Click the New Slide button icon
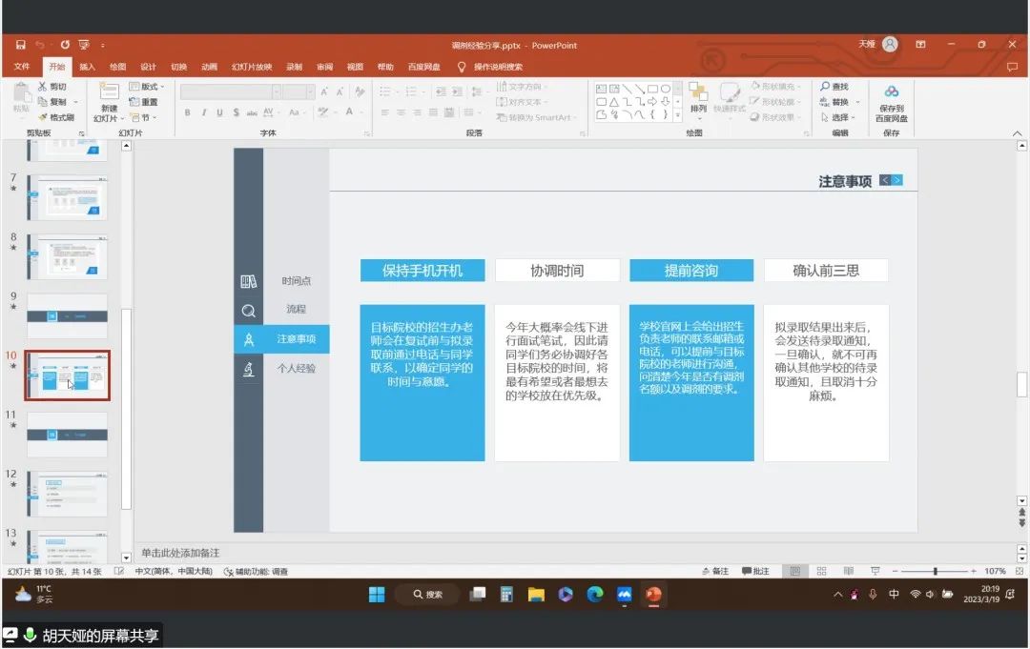Screen dimensions: 1030x649 [108, 91]
